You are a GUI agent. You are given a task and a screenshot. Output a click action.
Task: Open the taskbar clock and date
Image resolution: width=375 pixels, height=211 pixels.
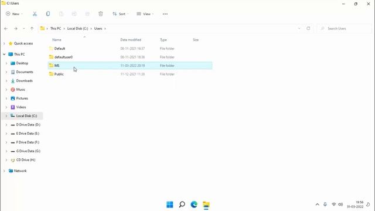pyautogui.click(x=355, y=205)
